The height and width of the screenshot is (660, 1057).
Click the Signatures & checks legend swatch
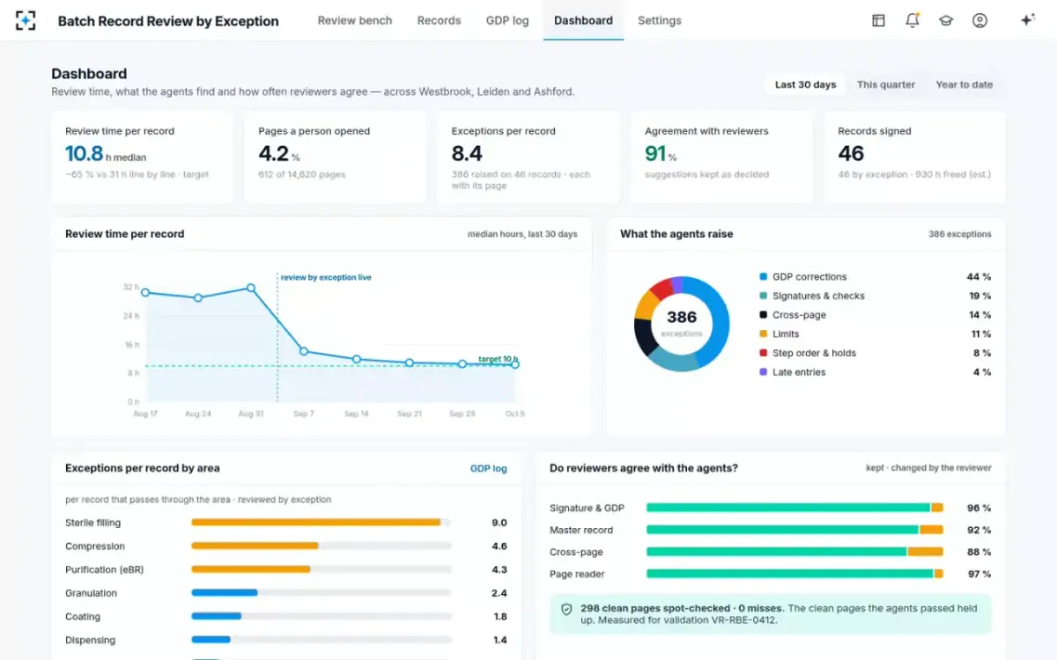[x=763, y=296]
